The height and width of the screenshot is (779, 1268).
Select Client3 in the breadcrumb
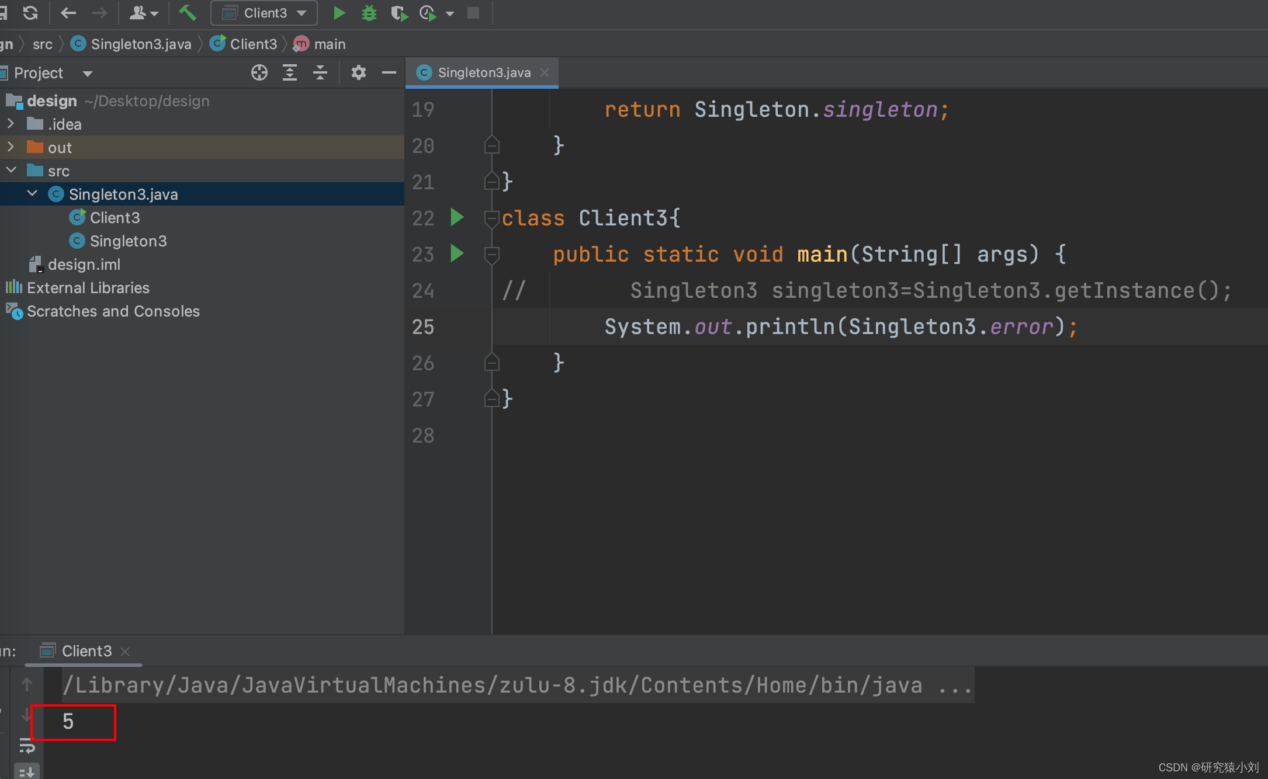244,44
